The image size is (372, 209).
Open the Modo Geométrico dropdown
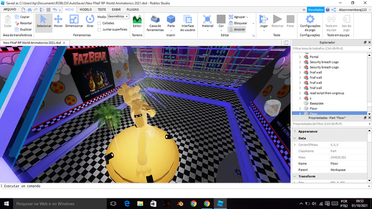118,17
